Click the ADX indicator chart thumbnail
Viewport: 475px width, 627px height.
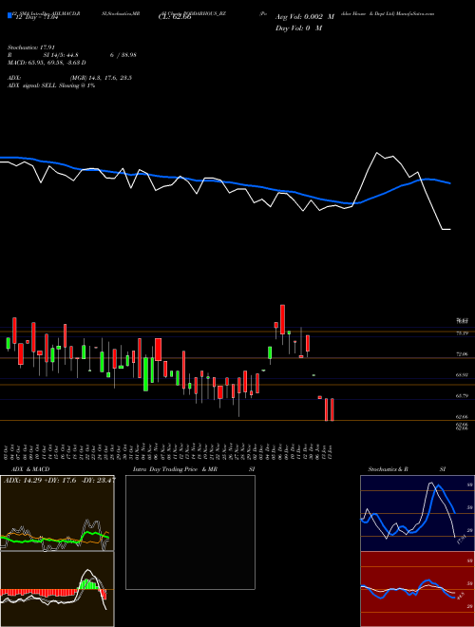tap(57, 513)
